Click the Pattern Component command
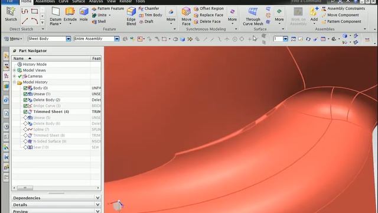Image resolution: width=378 pixels, height=213 pixels. [341, 21]
